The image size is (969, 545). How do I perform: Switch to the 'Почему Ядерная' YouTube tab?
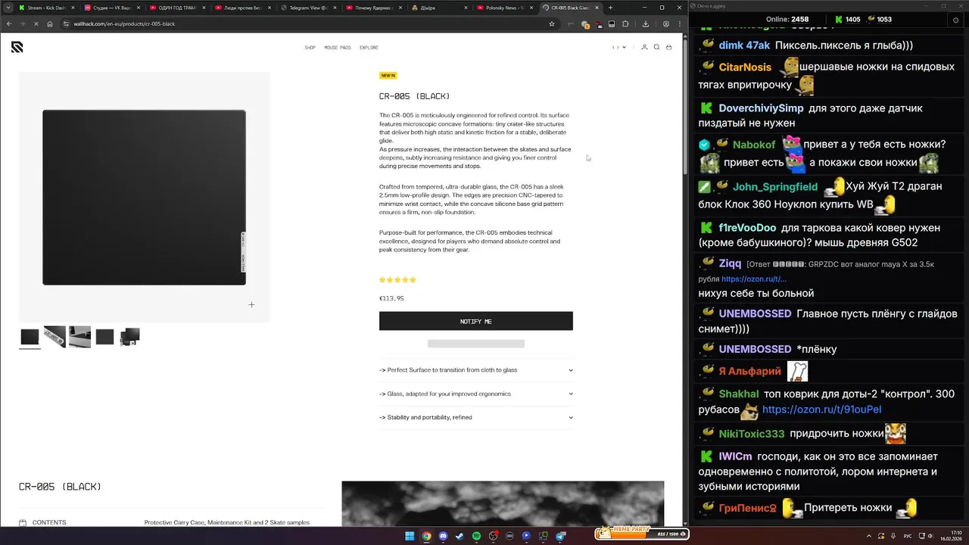point(373,8)
